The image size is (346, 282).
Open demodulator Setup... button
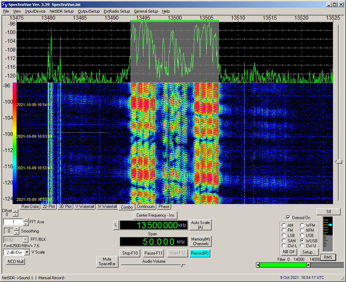coord(309,252)
